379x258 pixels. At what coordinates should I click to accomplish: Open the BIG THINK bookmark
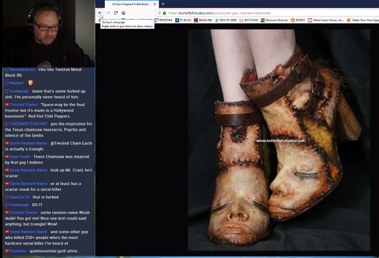click(x=249, y=20)
